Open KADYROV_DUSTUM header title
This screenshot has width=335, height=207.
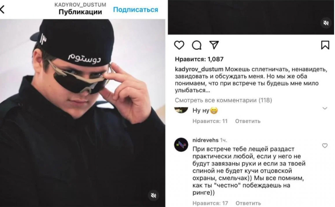click(x=80, y=4)
